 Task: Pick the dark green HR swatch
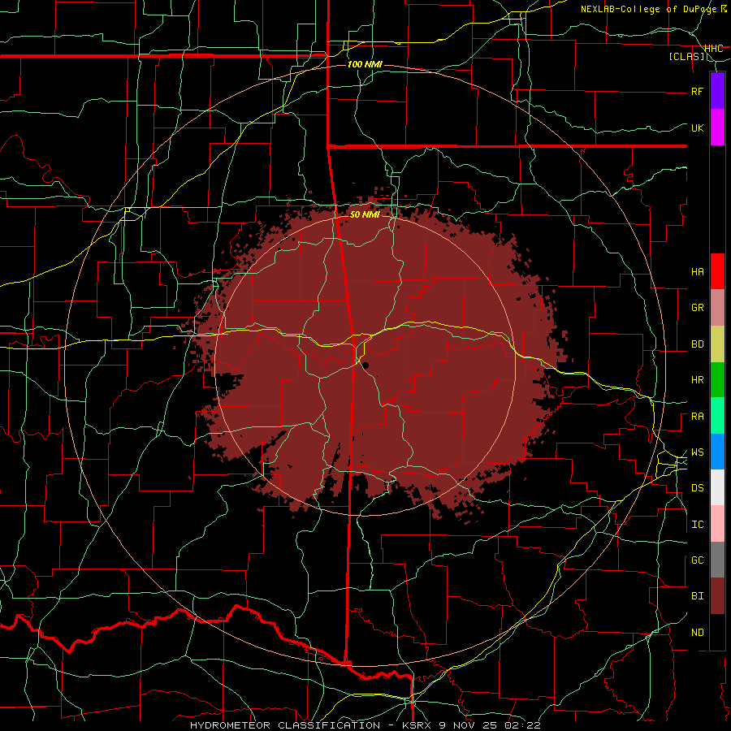pos(717,379)
